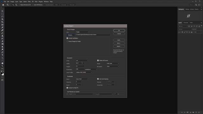203x114 pixels.
Task: Open the Filter menu
Action: pyautogui.click(x=29, y=2)
